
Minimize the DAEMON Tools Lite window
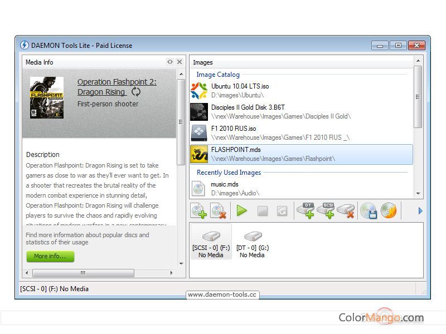point(380,46)
